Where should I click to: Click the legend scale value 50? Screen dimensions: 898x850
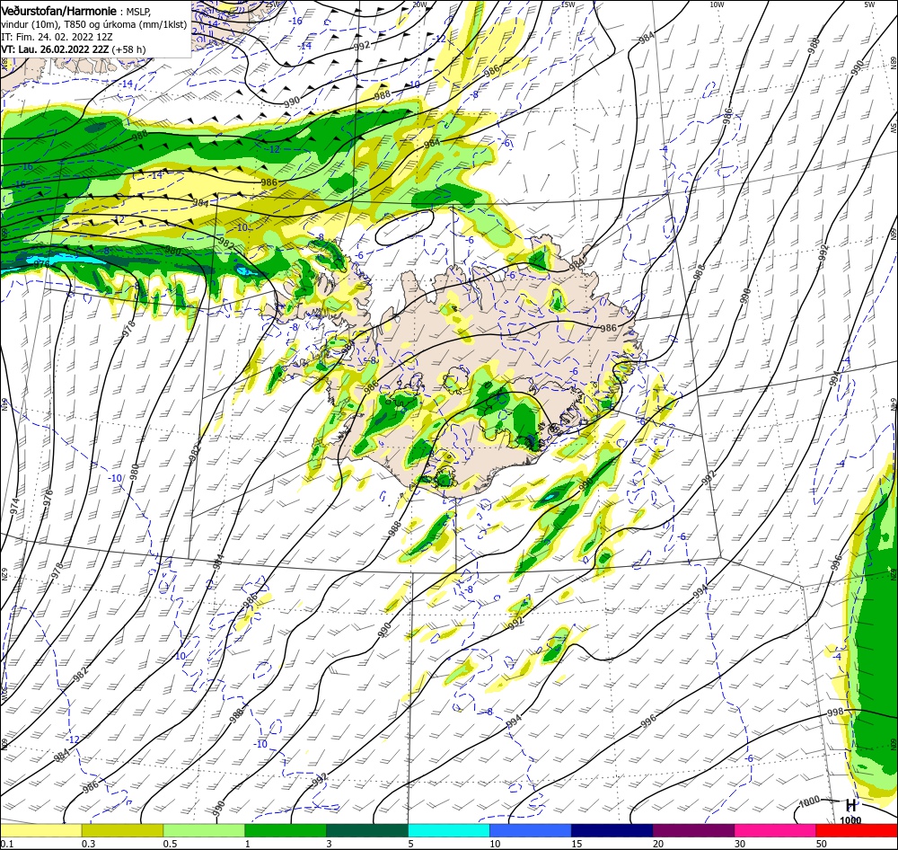pyautogui.click(x=822, y=844)
